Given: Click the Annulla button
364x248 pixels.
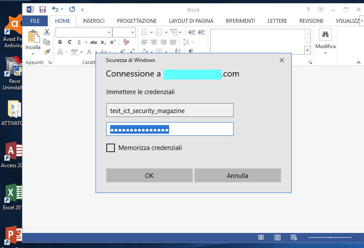Looking at the screenshot, I should point(238,175).
